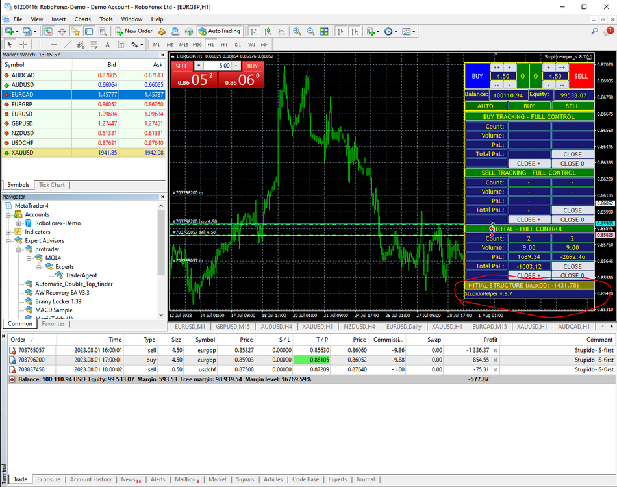This screenshot has width=617, height=487.
Task: Increase one-click volume with up arrow
Action: tap(236, 66)
